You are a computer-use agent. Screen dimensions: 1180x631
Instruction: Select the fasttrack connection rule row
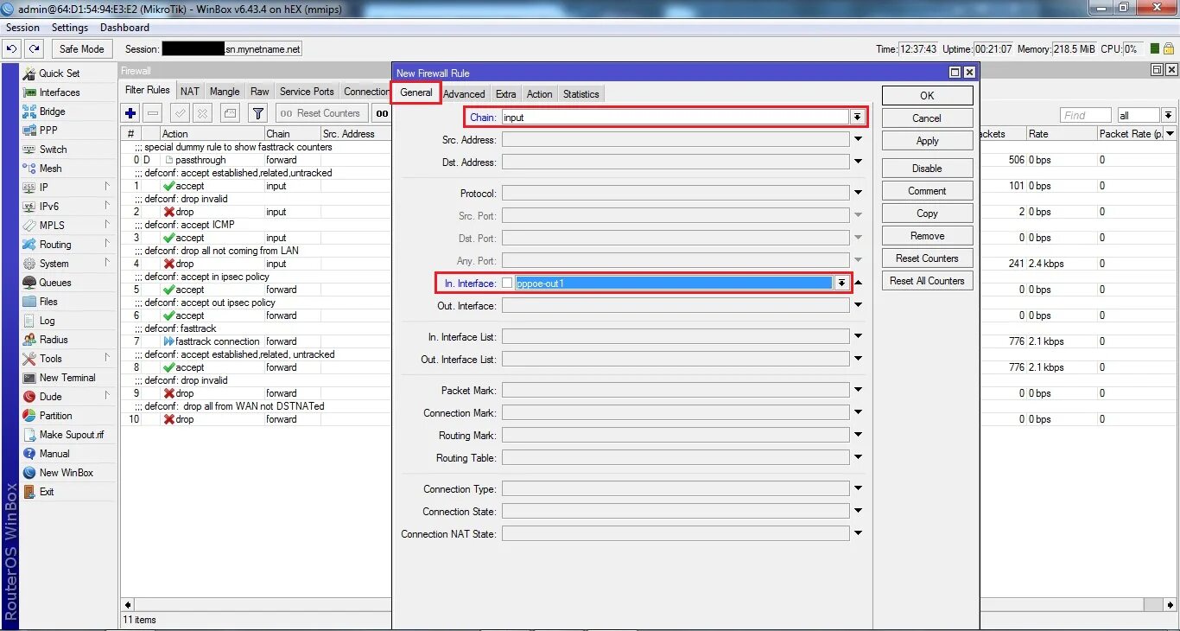coord(256,341)
